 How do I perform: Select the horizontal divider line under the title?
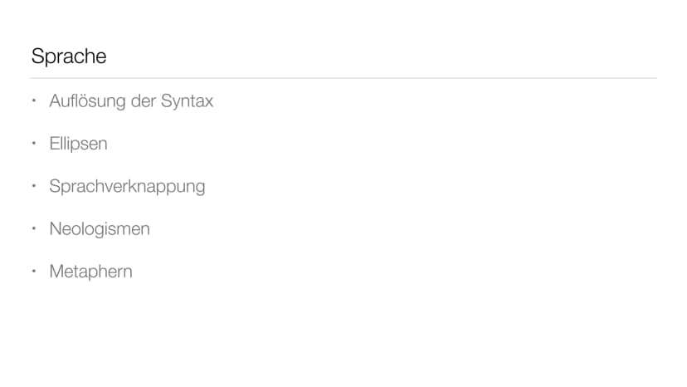343,78
